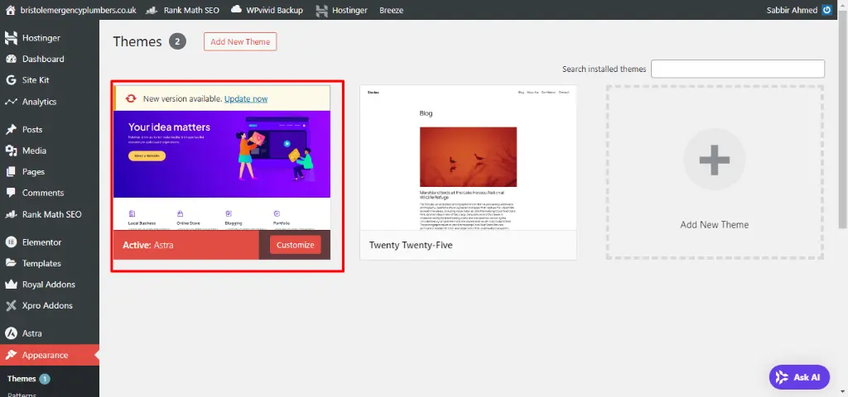Click the Update now link
Image resolution: width=848 pixels, height=397 pixels.
tap(246, 99)
